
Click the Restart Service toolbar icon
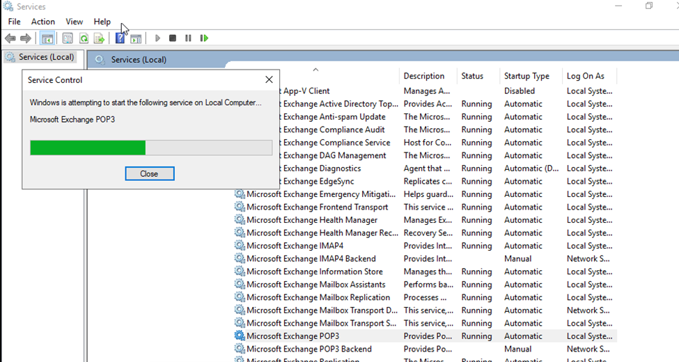[204, 38]
